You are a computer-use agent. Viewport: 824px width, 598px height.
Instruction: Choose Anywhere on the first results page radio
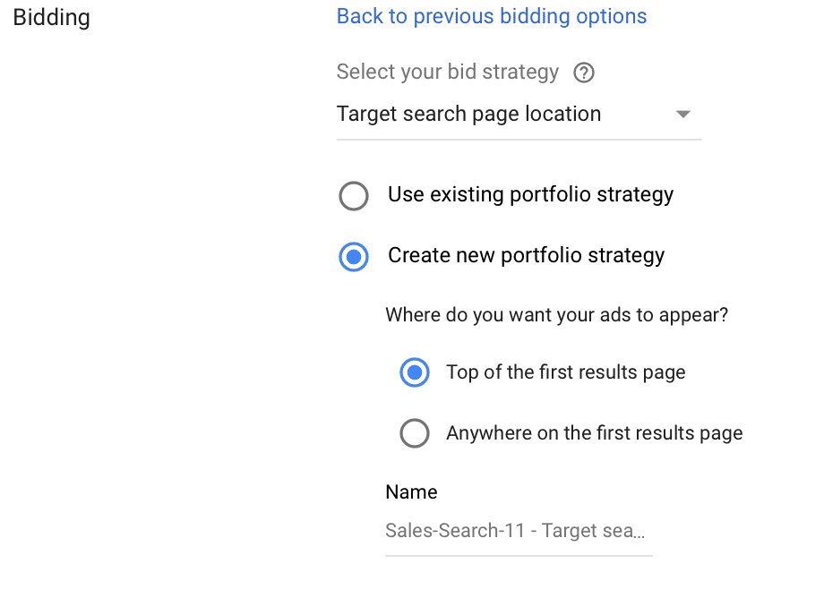[x=415, y=433]
